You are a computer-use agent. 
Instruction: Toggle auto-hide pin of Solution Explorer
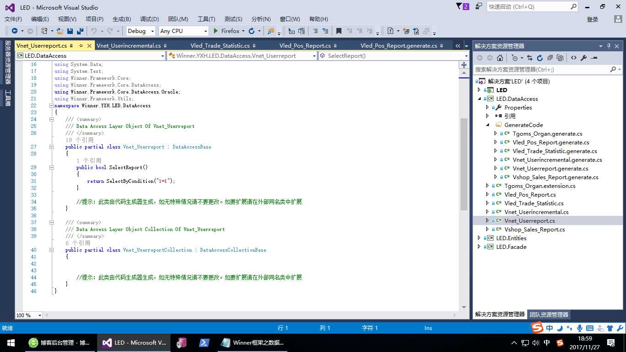[x=609, y=46]
